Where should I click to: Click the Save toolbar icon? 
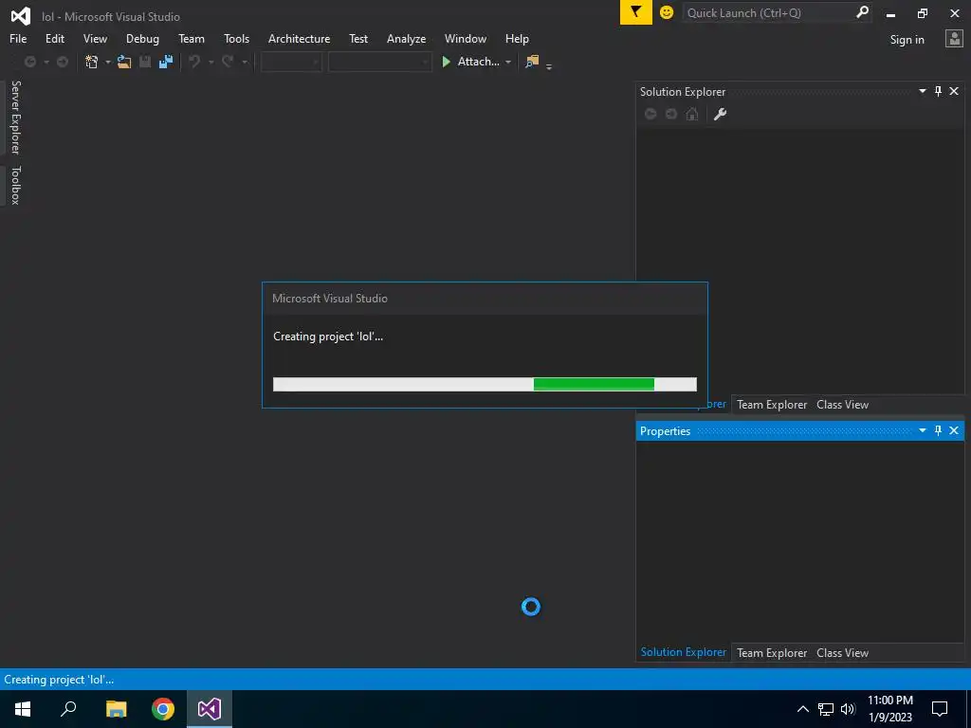pyautogui.click(x=145, y=62)
